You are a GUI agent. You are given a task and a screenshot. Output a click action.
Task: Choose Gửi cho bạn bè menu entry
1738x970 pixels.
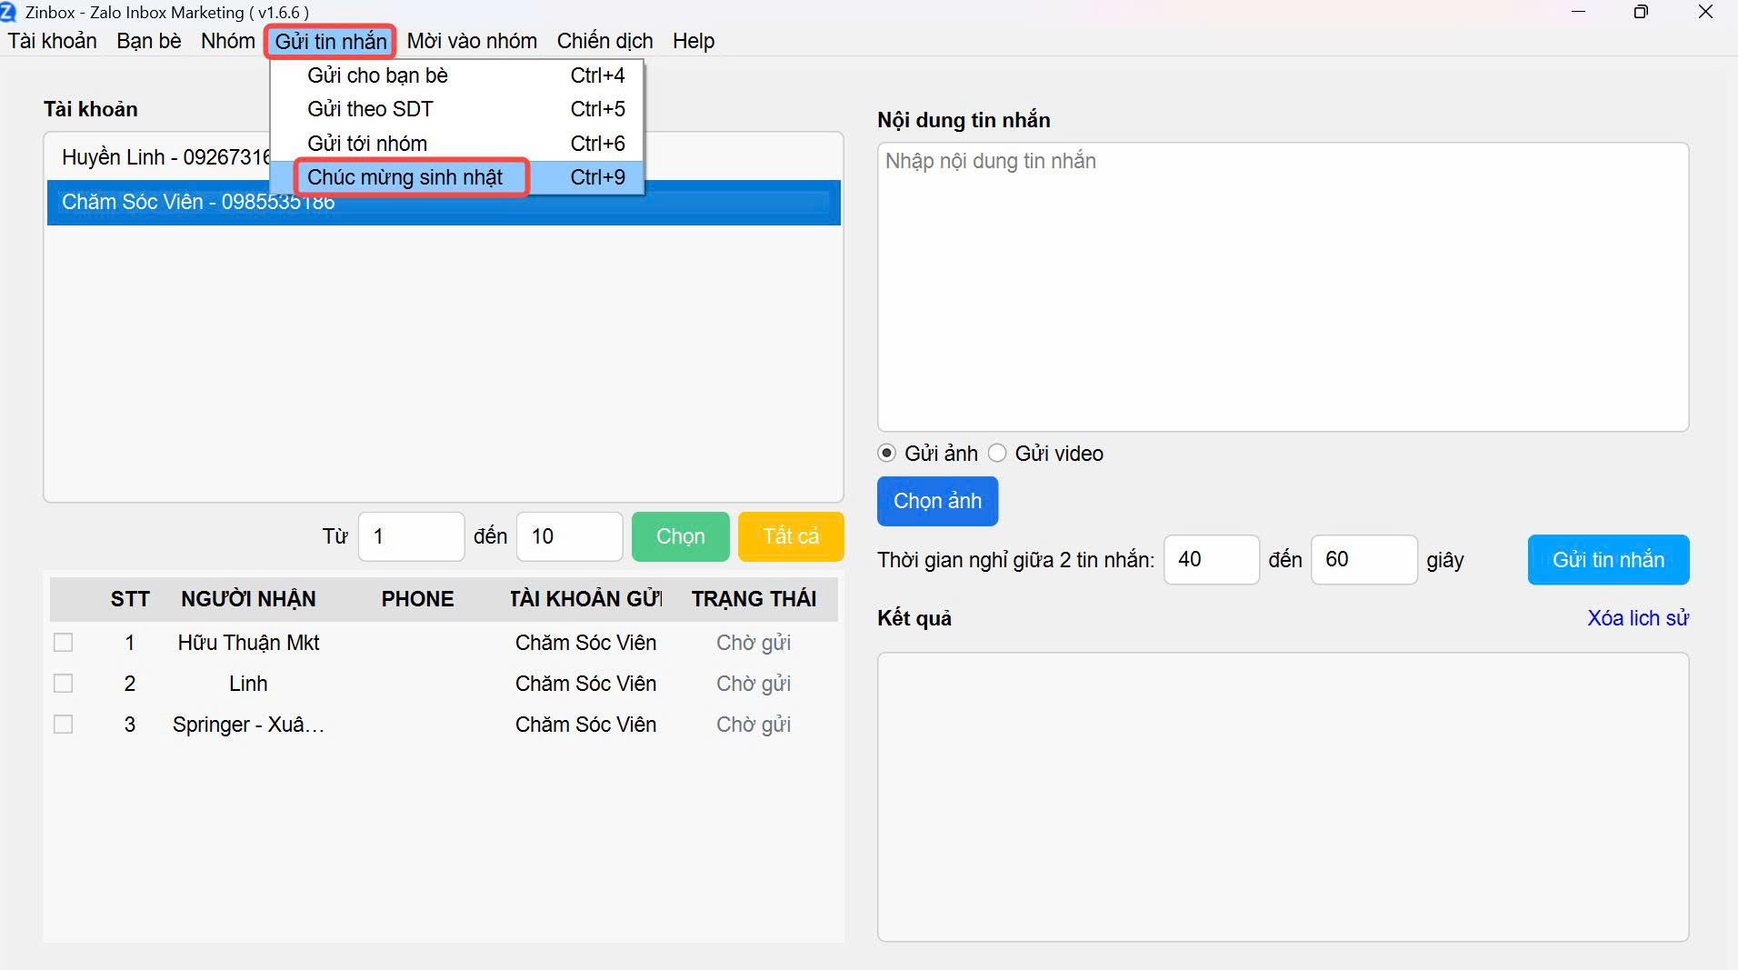click(x=377, y=75)
